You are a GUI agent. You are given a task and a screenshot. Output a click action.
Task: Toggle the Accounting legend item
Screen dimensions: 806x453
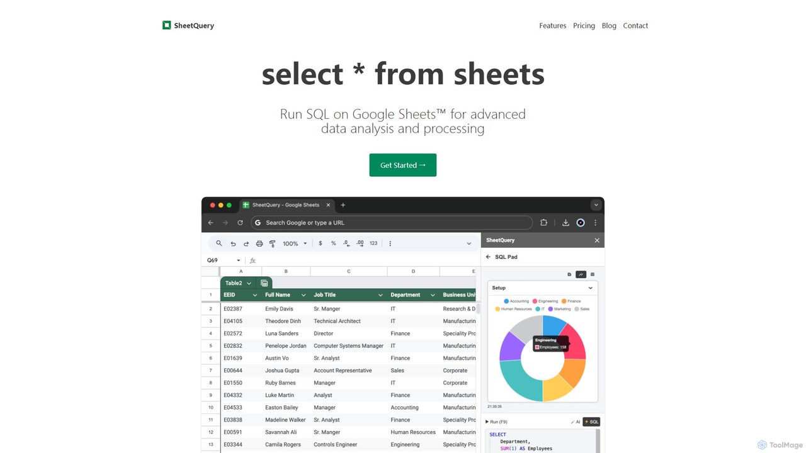516,301
